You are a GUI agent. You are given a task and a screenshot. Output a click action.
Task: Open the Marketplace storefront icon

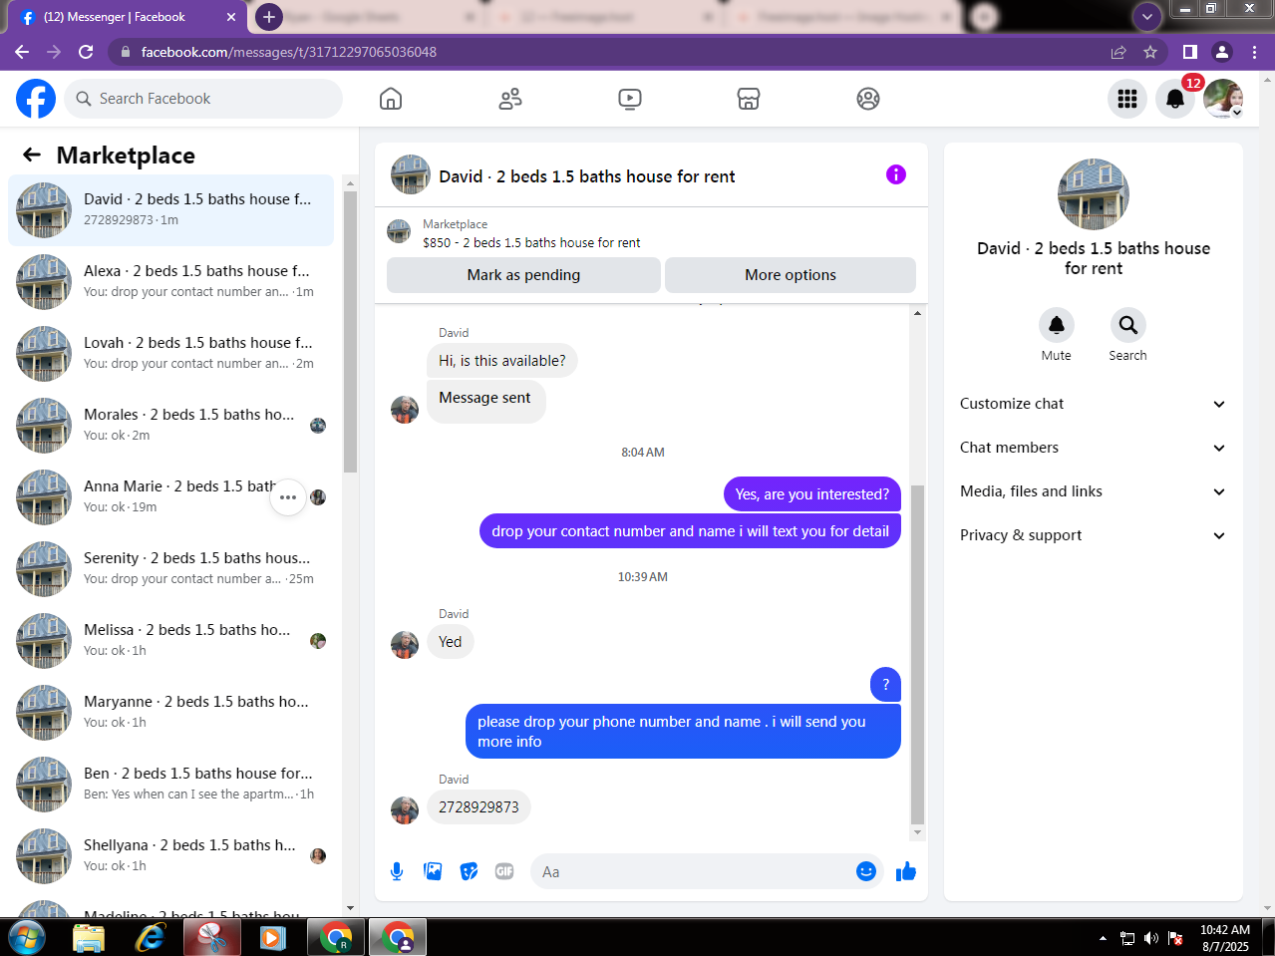749,99
